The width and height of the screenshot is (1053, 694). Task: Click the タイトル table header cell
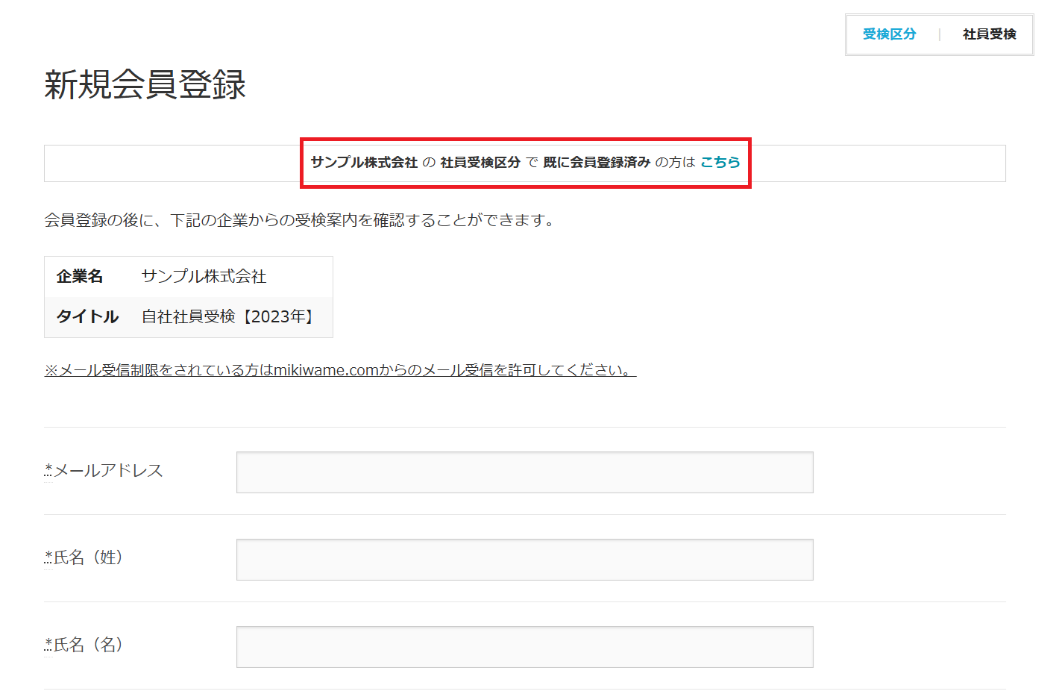(x=89, y=316)
